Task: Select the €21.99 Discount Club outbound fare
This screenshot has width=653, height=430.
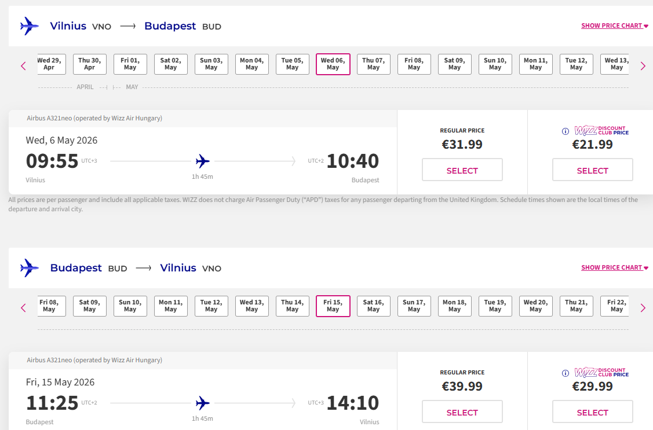Action: coord(592,171)
